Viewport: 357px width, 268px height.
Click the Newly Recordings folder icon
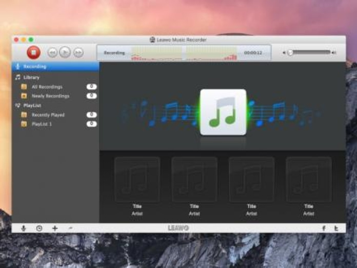click(x=24, y=96)
